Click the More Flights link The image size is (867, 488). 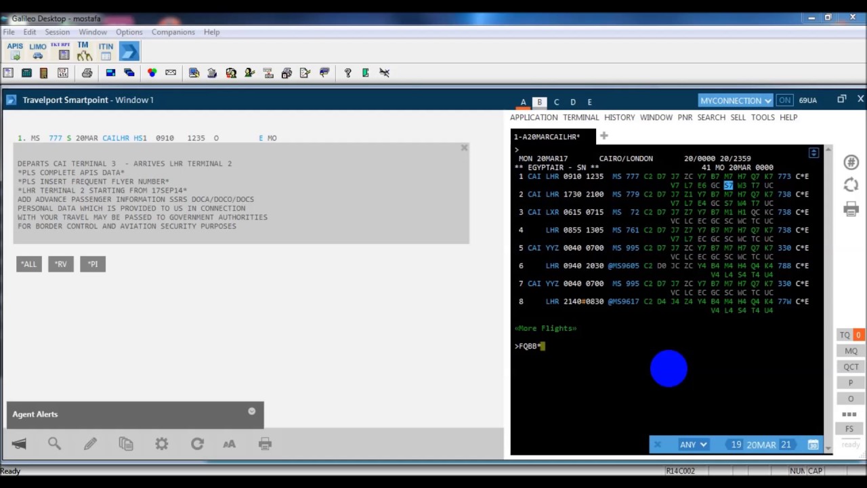click(545, 328)
